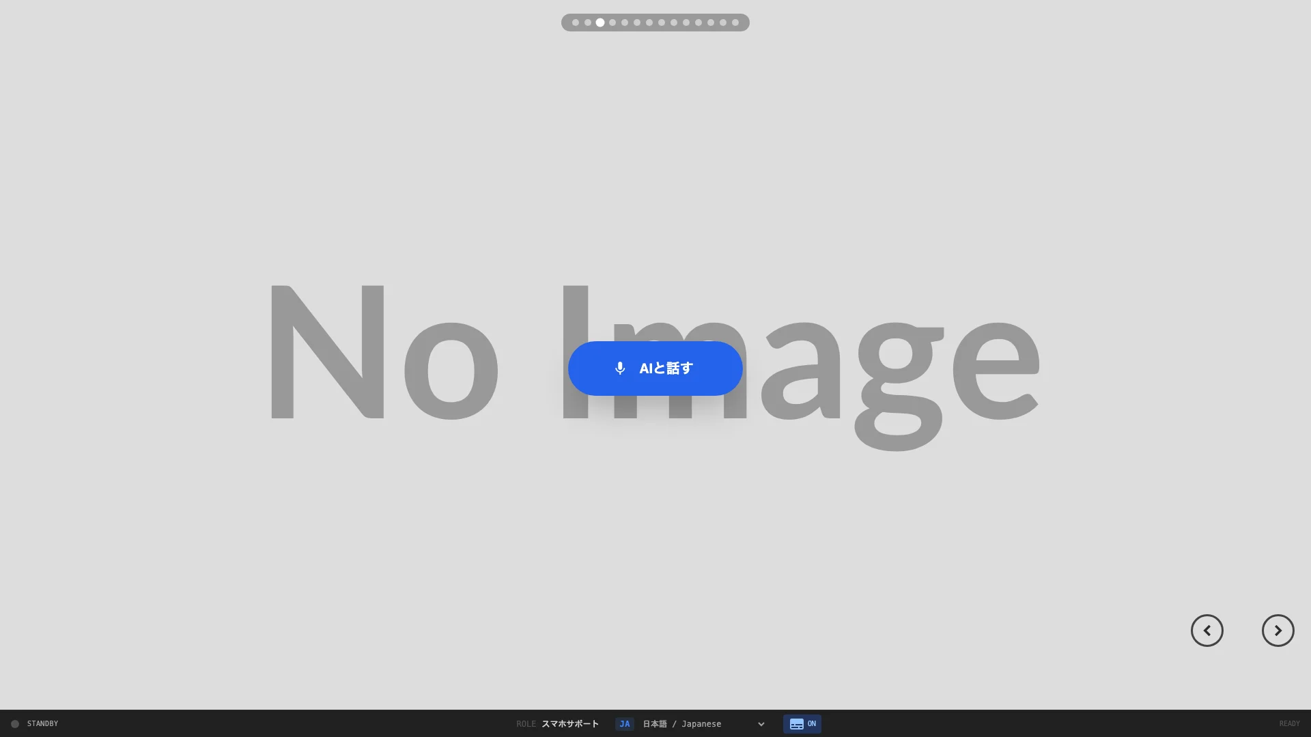Click the JA language badge
The height and width of the screenshot is (737, 1311).
pos(624,724)
